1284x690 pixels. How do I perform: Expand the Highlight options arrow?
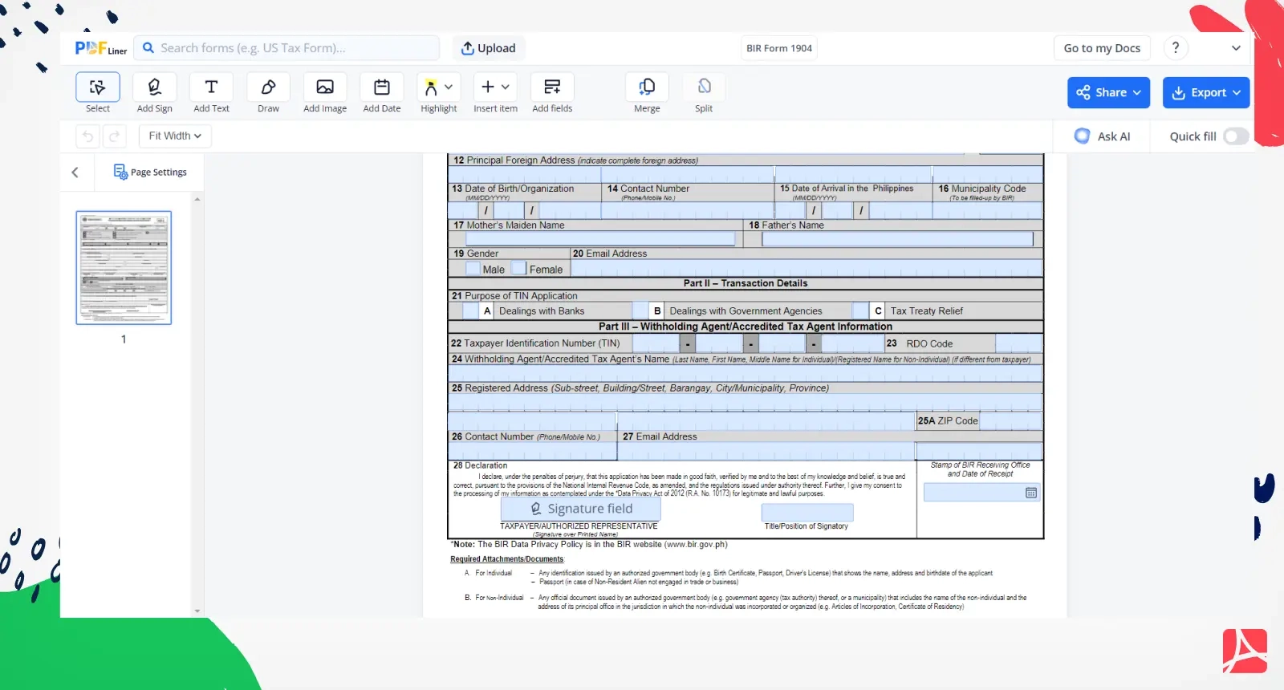(449, 87)
